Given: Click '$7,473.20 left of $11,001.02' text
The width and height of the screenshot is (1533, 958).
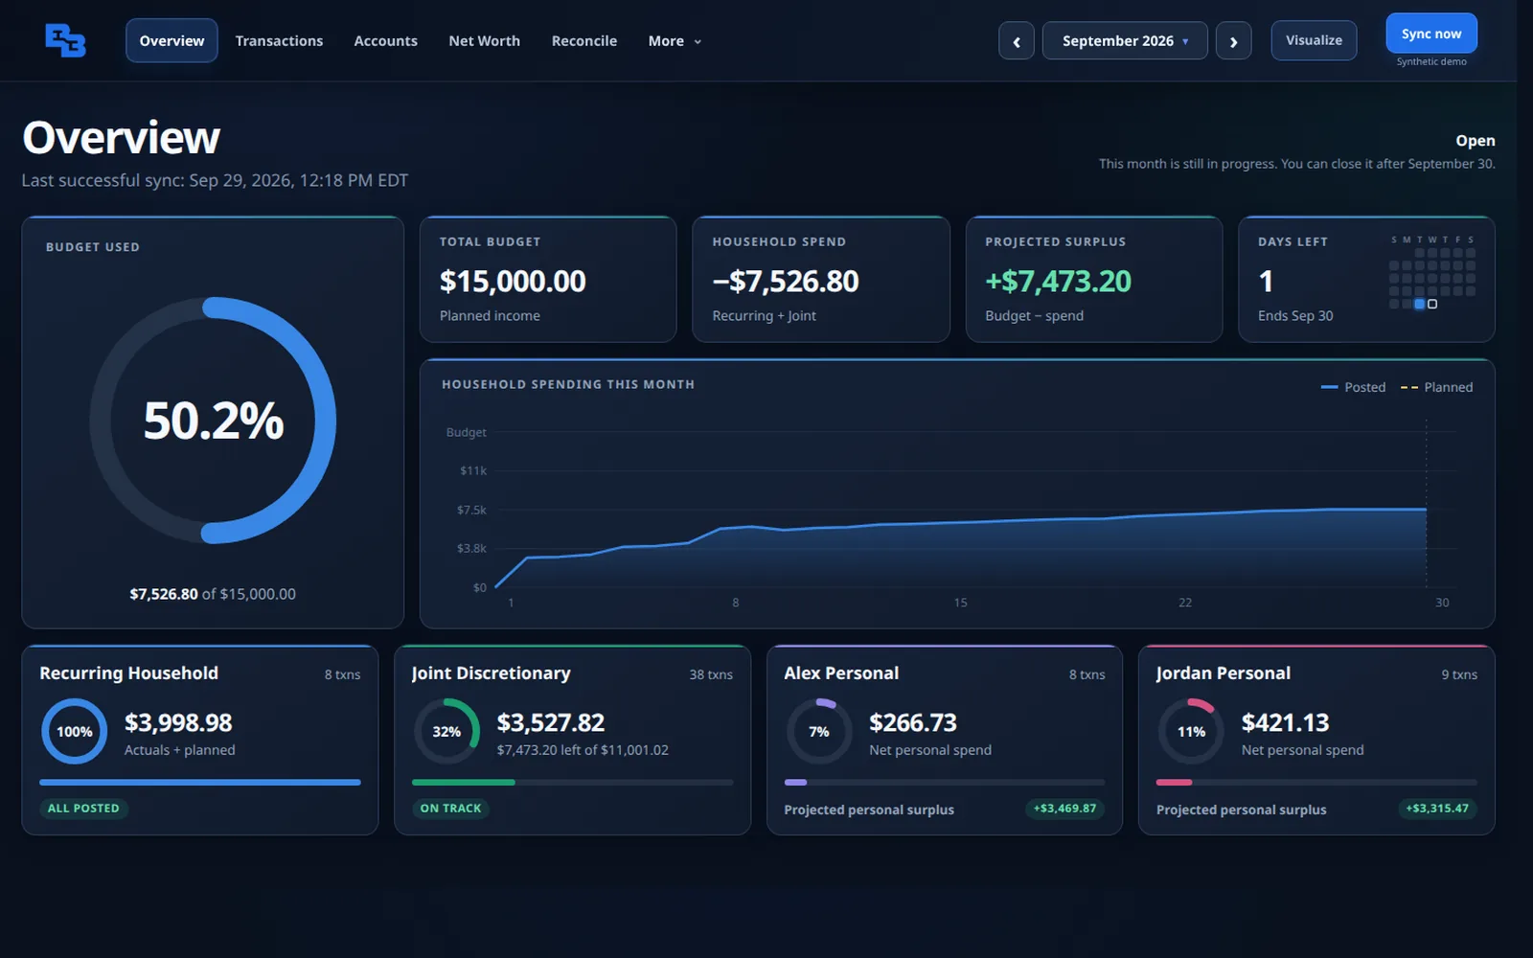Looking at the screenshot, I should [x=583, y=750].
